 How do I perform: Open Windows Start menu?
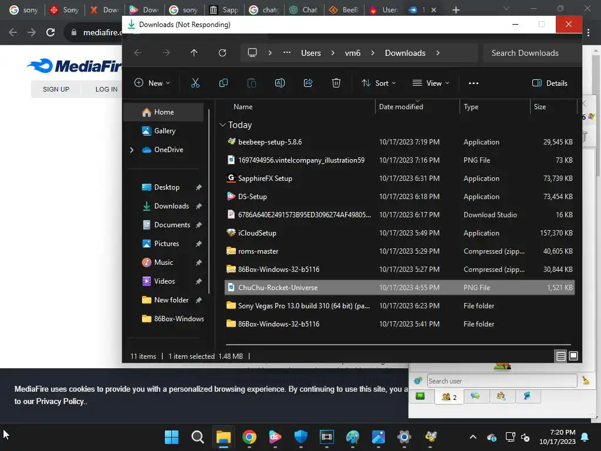tap(171, 437)
